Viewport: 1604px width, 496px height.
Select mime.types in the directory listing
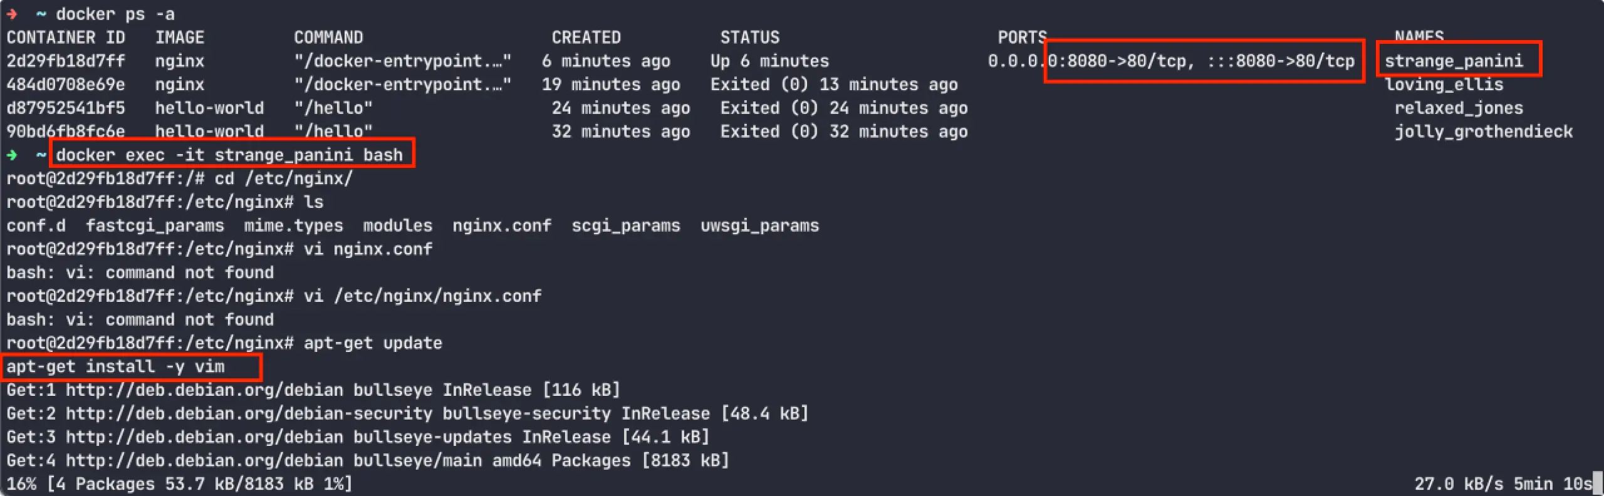[293, 225]
